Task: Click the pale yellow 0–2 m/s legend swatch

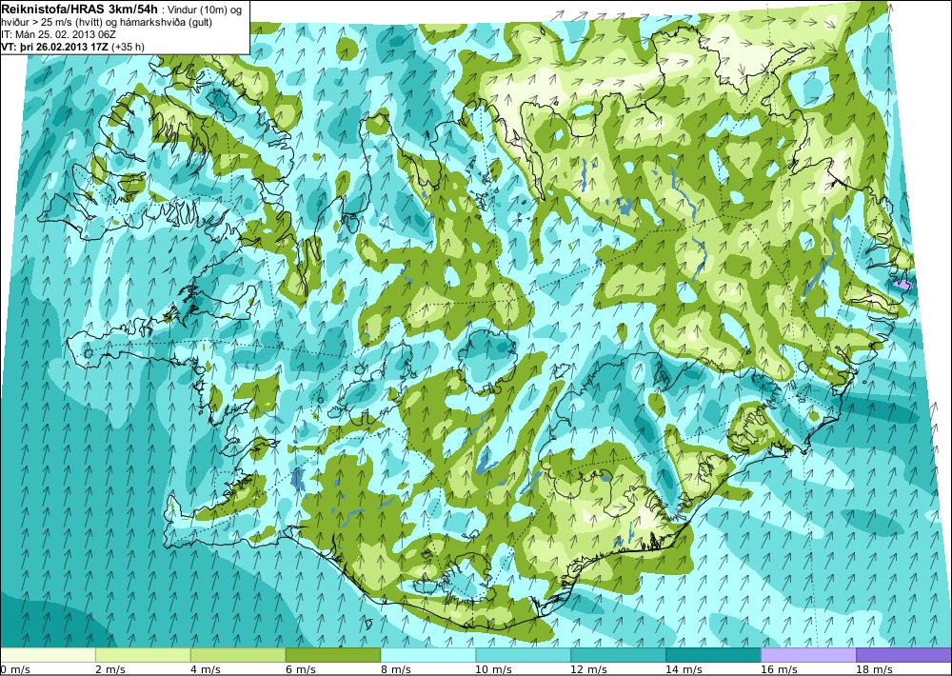Action: click(x=48, y=655)
